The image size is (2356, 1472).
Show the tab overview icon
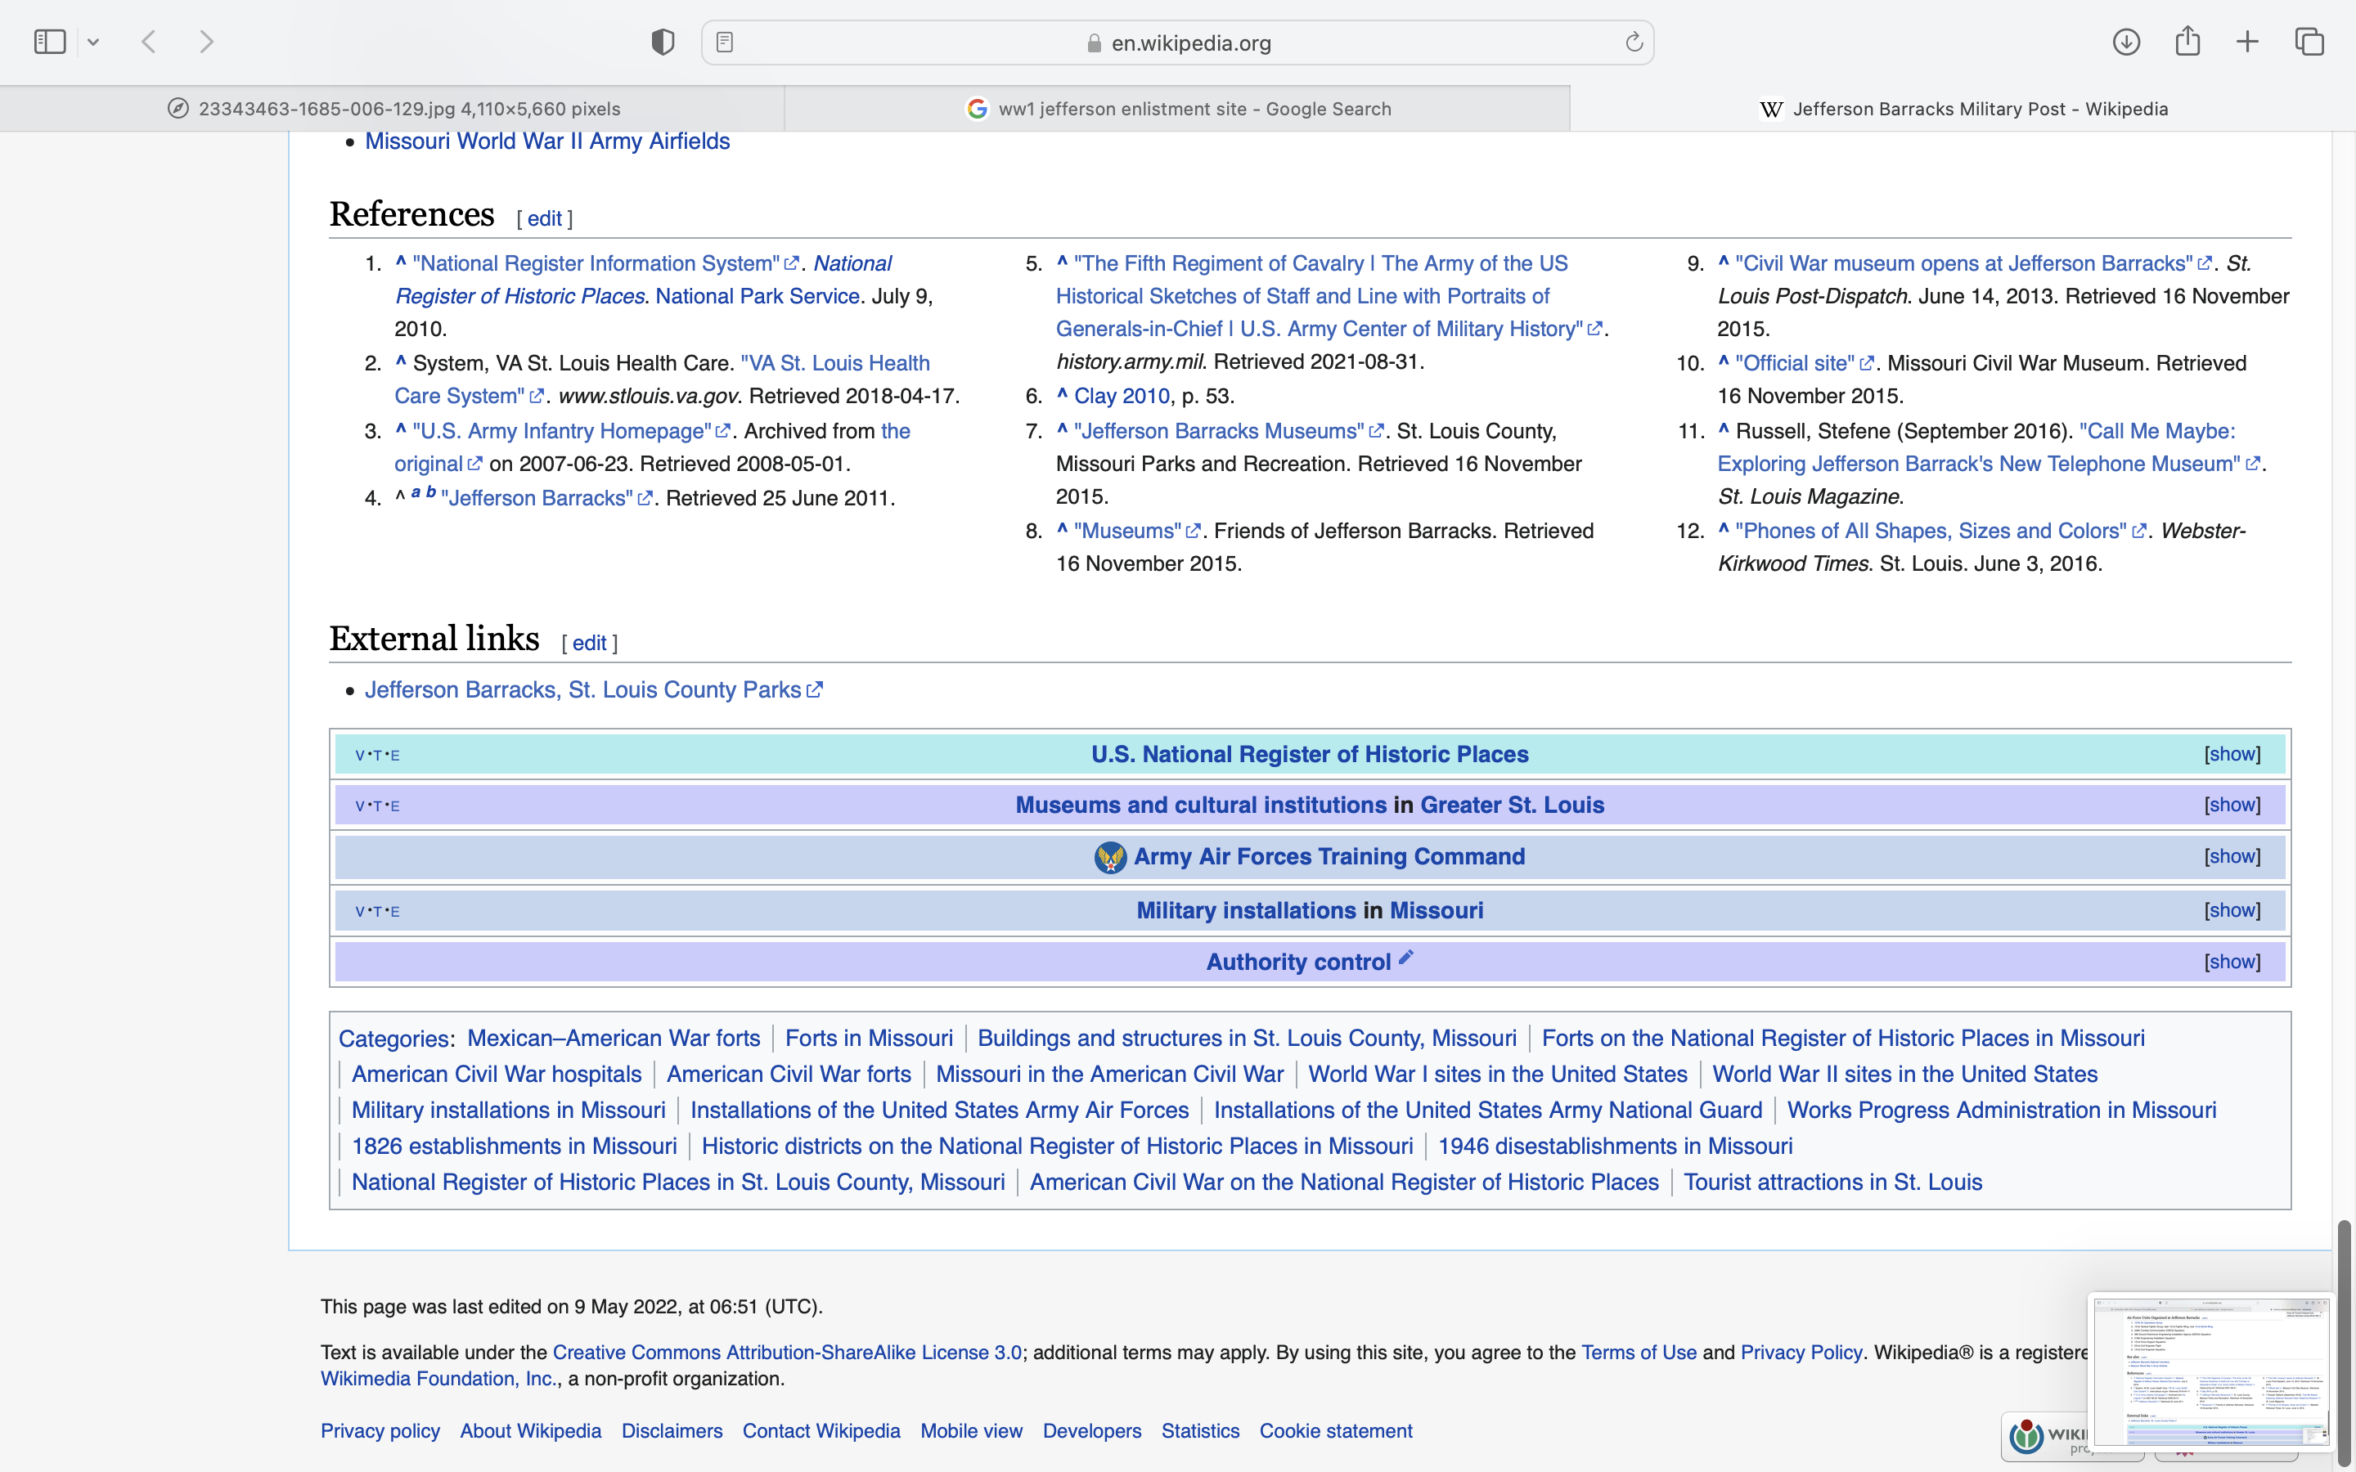(x=2309, y=42)
